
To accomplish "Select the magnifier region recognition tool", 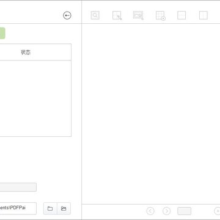I will pos(95,15).
